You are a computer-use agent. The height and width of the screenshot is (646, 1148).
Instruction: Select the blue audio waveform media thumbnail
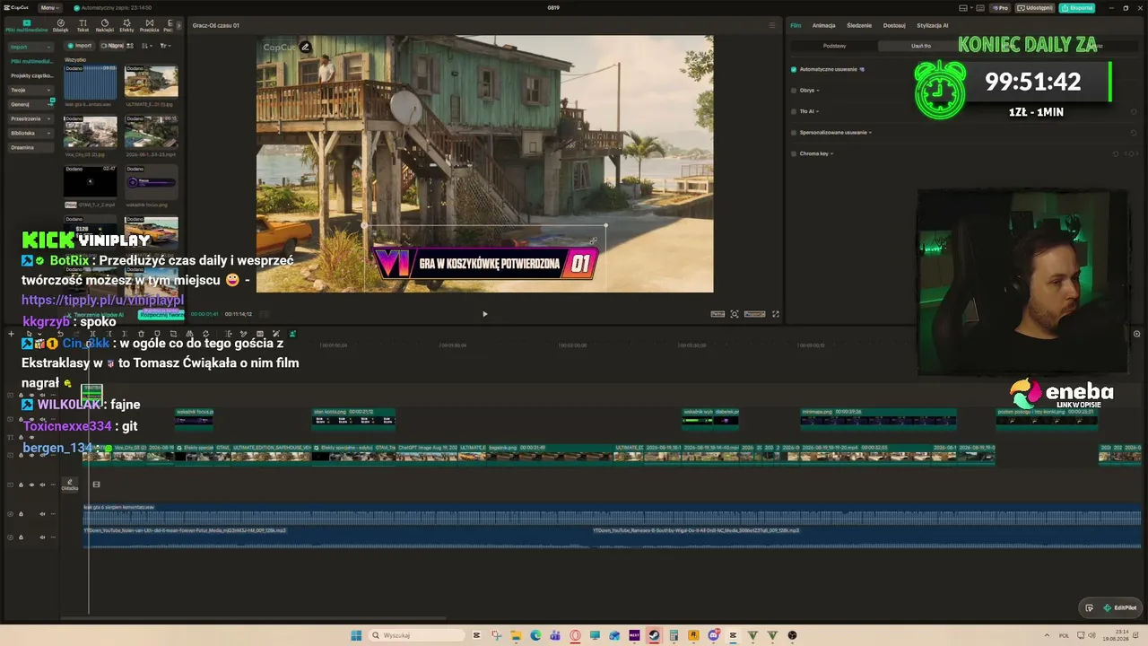point(90,82)
